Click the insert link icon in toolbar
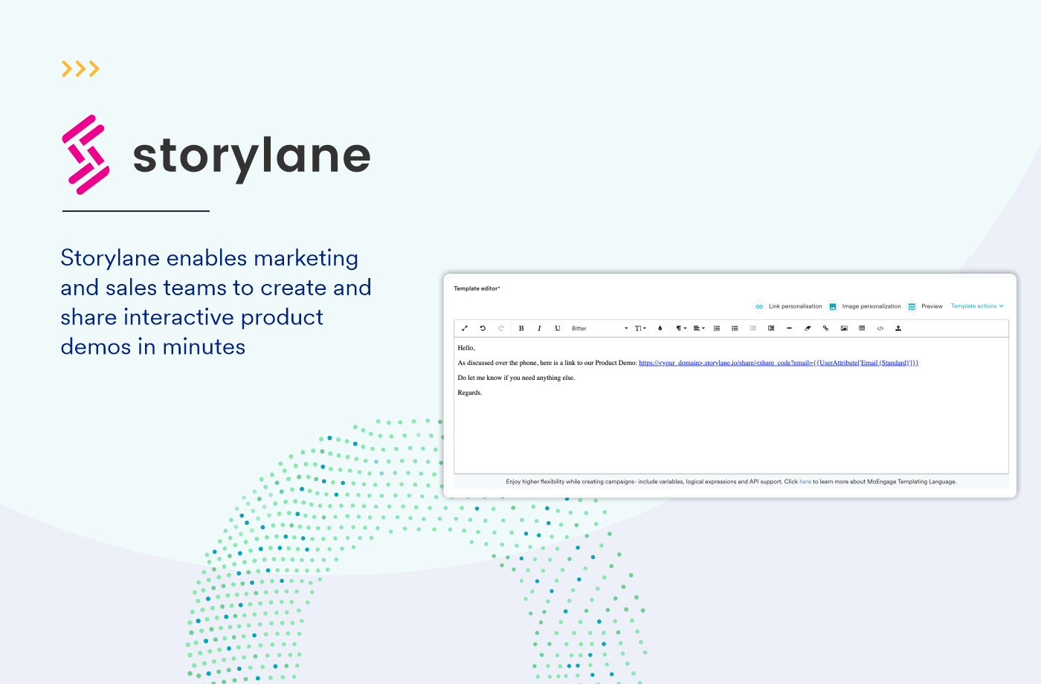The width and height of the screenshot is (1041, 684). click(825, 328)
